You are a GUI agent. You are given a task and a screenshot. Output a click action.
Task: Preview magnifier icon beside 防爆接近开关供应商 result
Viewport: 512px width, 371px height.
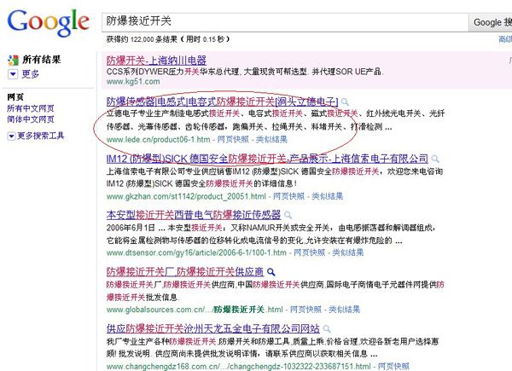point(271,272)
